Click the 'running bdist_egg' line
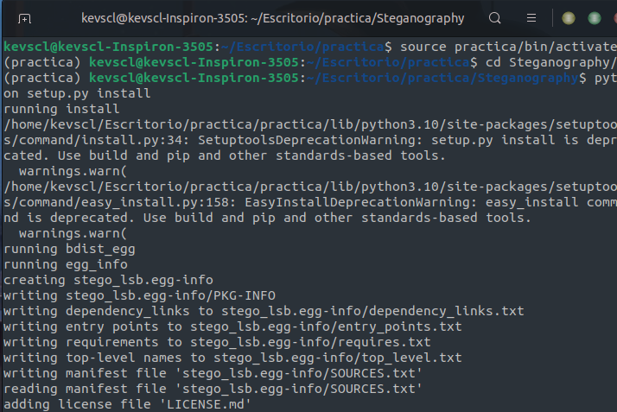 69,249
